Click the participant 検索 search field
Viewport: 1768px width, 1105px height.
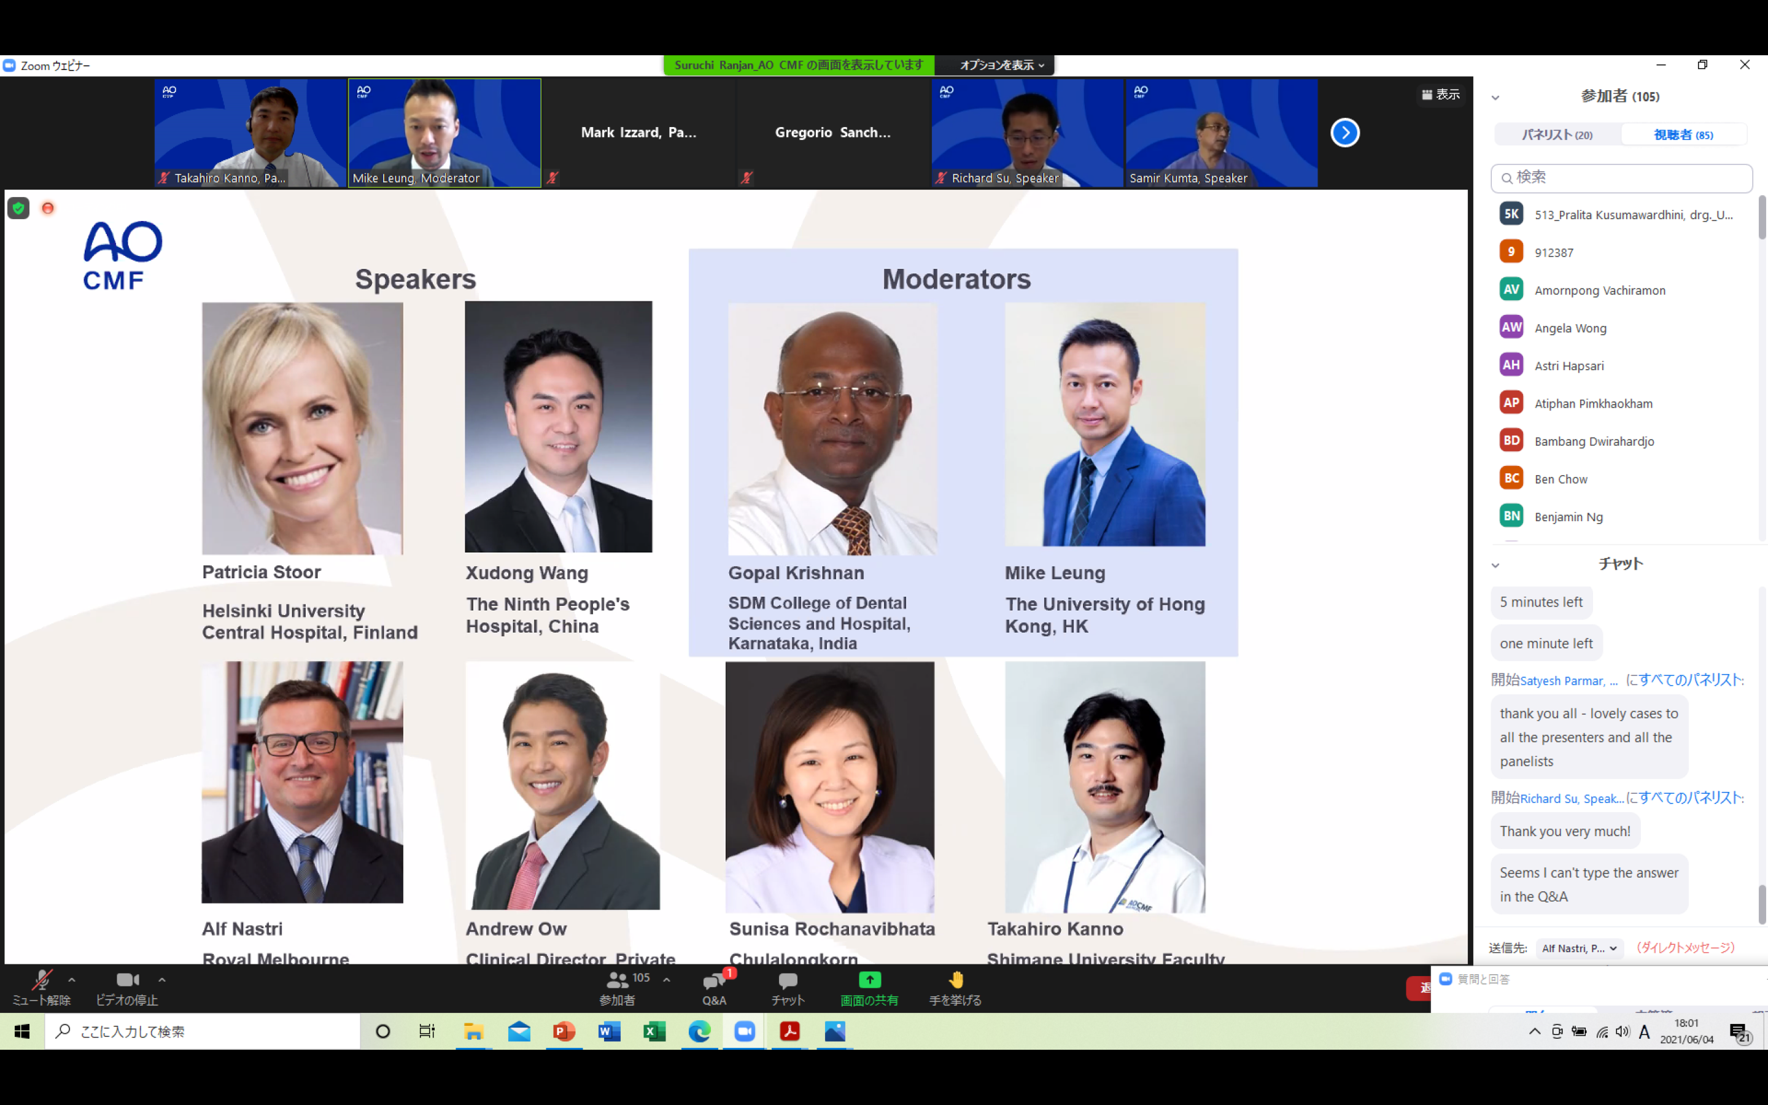click(x=1621, y=177)
